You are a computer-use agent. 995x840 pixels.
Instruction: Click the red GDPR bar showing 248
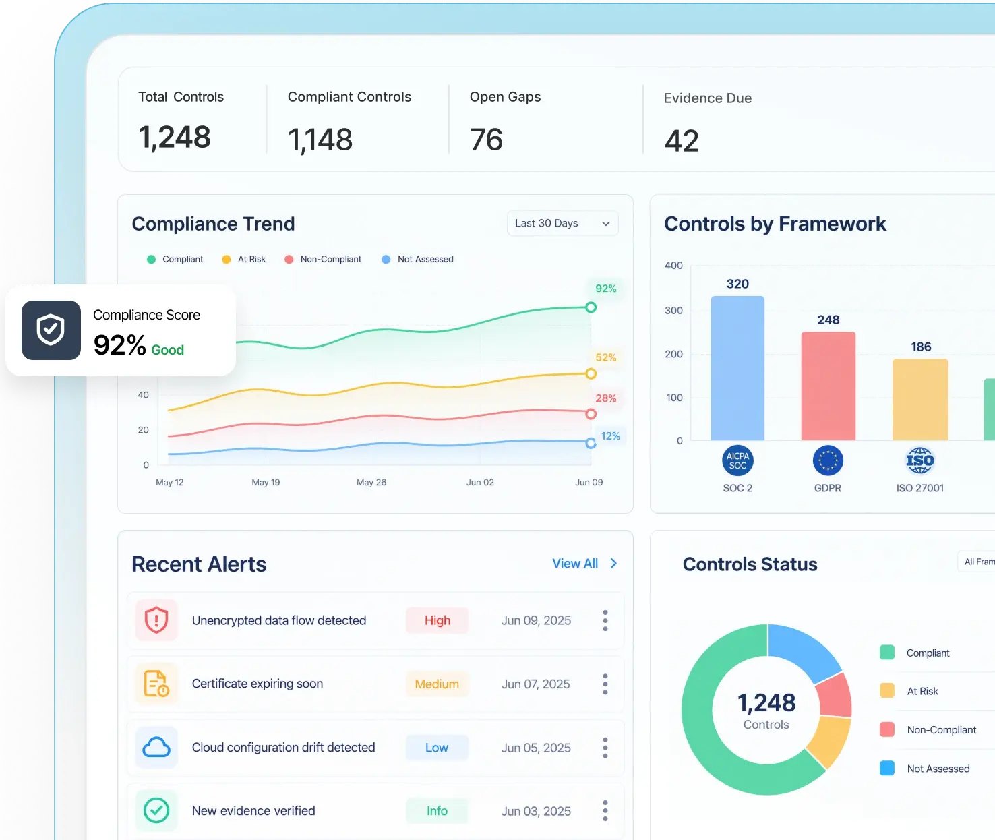[x=828, y=386]
